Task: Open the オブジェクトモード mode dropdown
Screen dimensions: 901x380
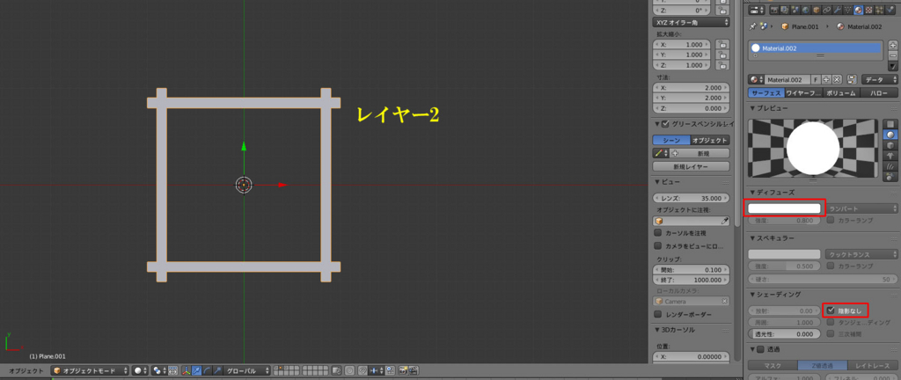Action: 89,371
